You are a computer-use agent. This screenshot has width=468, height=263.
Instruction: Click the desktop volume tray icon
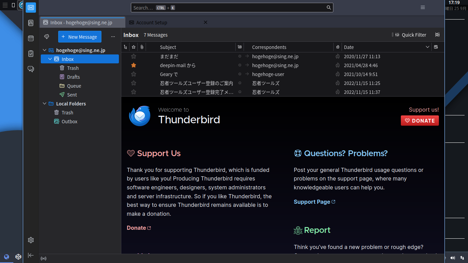(x=453, y=258)
